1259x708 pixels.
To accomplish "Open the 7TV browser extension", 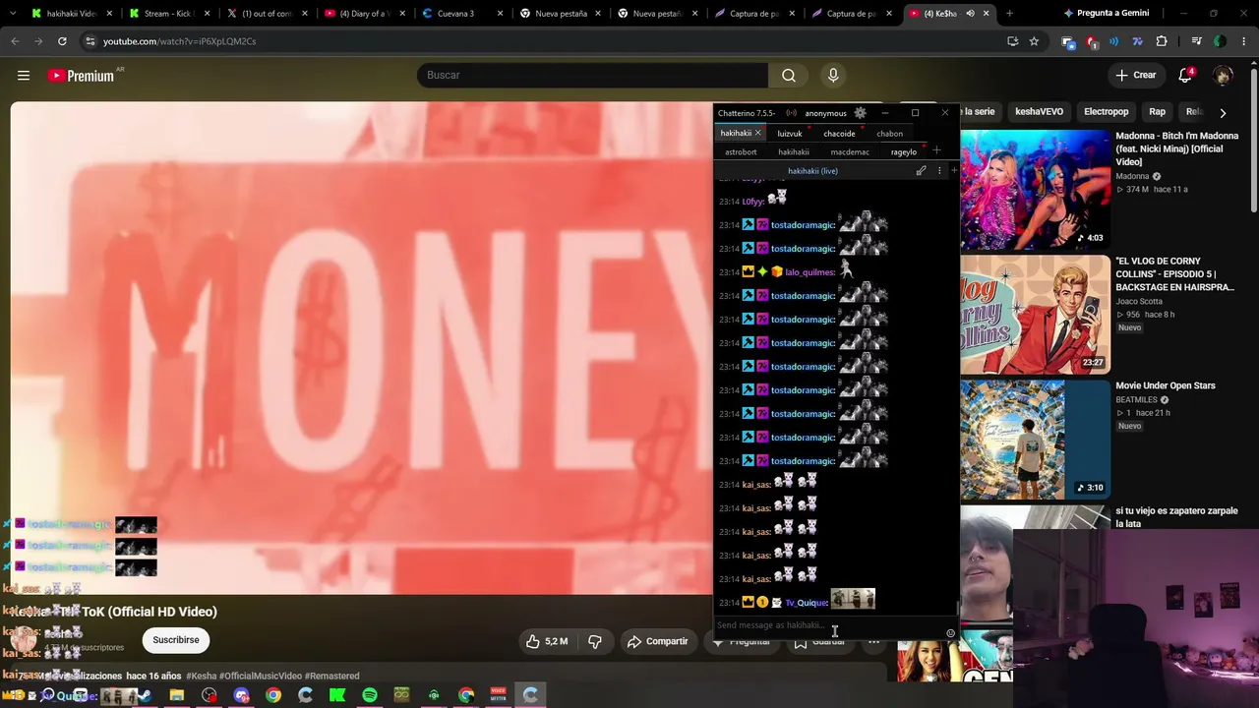I will point(1138,41).
